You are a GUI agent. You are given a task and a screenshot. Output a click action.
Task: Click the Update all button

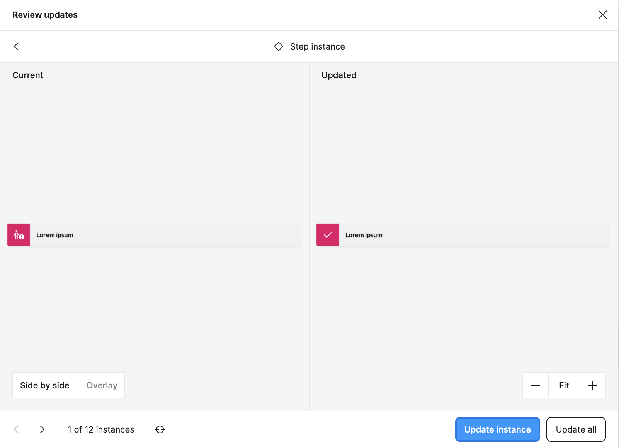coord(576,429)
